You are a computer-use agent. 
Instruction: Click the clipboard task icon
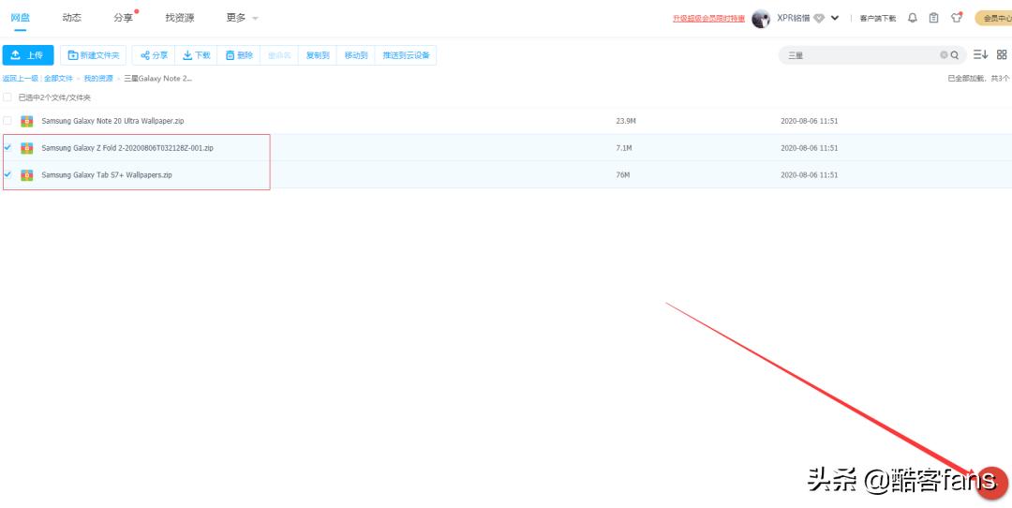click(934, 18)
